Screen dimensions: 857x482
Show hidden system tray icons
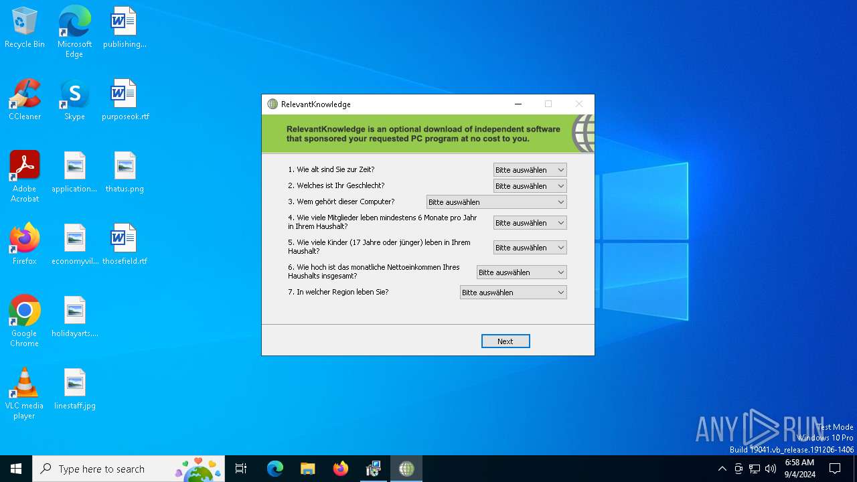coord(722,469)
